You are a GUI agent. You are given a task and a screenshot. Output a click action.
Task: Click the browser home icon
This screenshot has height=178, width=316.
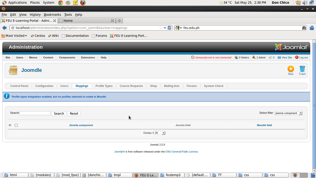click(x=312, y=28)
